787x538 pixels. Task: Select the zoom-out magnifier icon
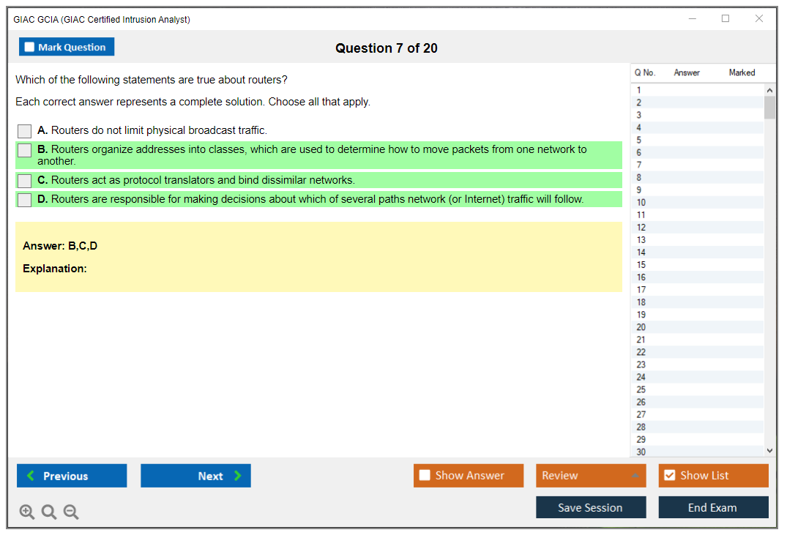70,512
